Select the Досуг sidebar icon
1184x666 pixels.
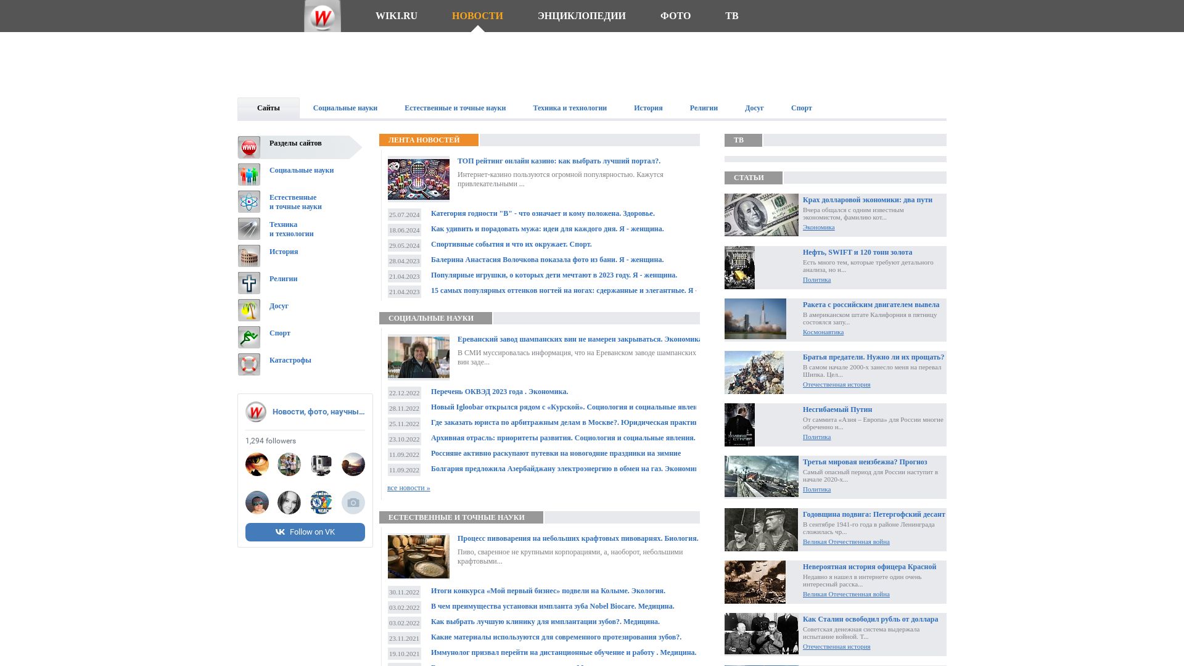click(249, 310)
